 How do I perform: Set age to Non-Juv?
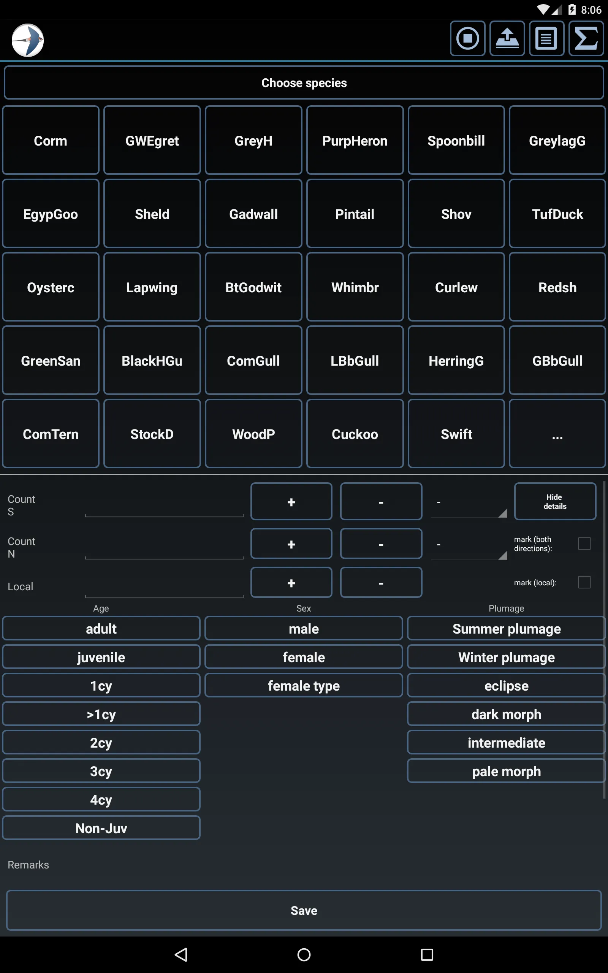click(101, 828)
